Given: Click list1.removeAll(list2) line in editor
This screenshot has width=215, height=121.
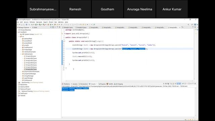Looking at the screenshot, I should [82, 56].
